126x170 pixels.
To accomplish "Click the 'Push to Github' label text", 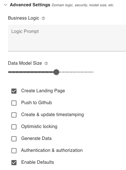I will pyautogui.click(x=36, y=102).
